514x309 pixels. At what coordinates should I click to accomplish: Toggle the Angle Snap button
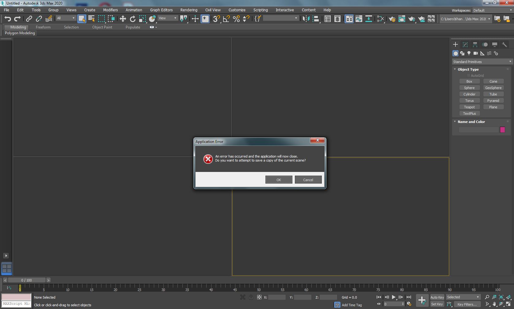tap(227, 19)
